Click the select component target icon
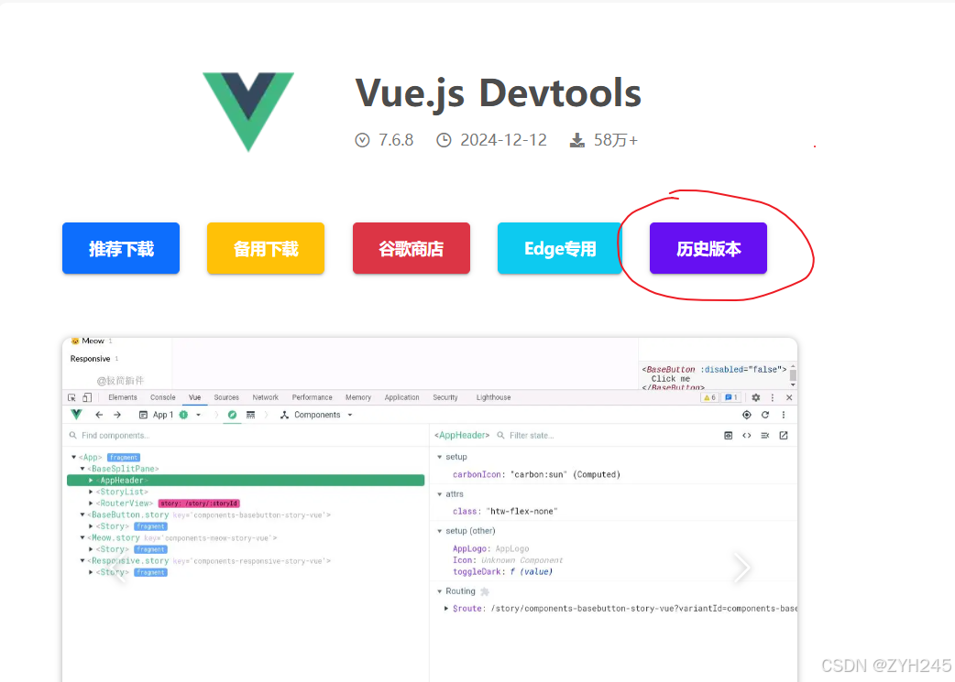The image size is (955, 682). 747,415
